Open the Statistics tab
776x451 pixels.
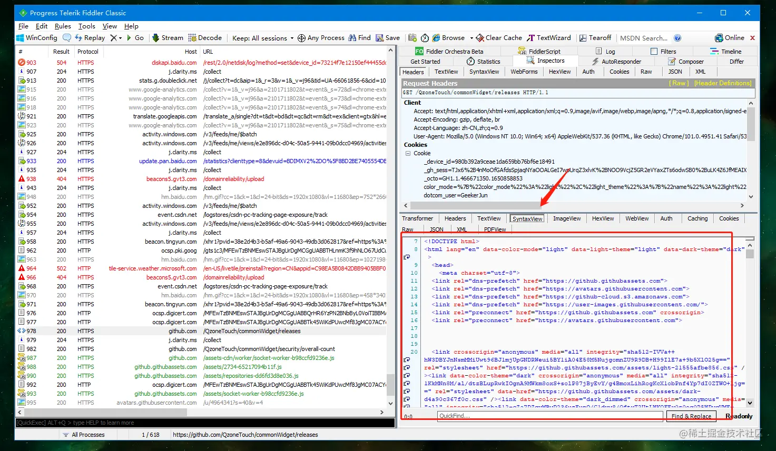click(483, 61)
